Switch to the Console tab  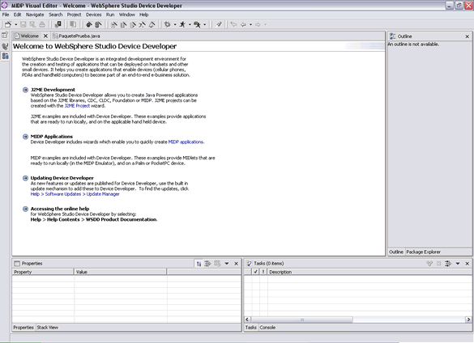click(x=267, y=328)
